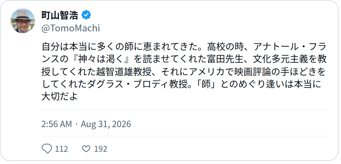The width and height of the screenshot is (341, 164).
Task: Click the name 富田先生 in the tweet
Action: [x=226, y=59]
